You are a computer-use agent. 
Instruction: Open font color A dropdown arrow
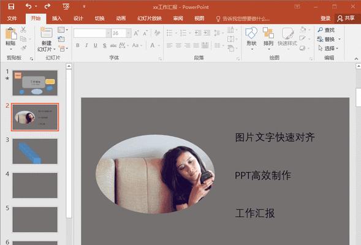coord(159,45)
